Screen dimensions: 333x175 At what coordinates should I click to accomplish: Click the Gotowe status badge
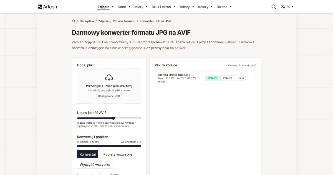click(x=213, y=78)
